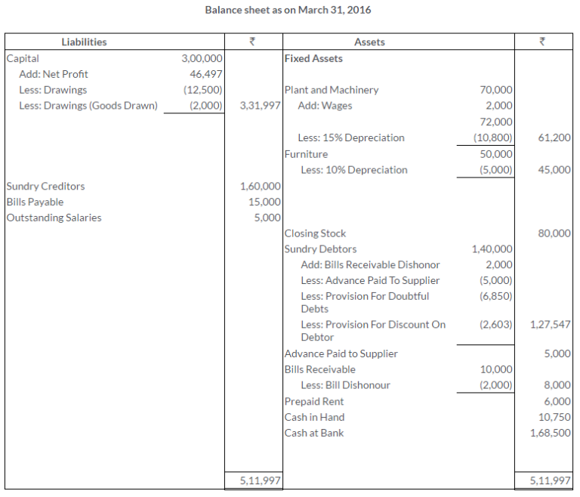Click the Closing Stock label
Image resolution: width=580 pixels, height=497 pixels.
pos(315,233)
